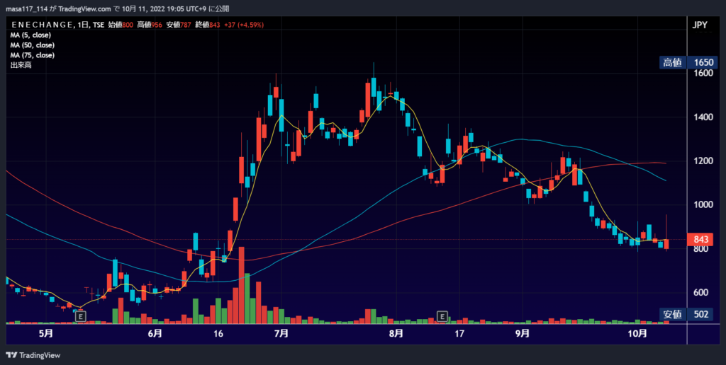
Task: Click the masa117_114 publisher name
Action: click(x=26, y=8)
